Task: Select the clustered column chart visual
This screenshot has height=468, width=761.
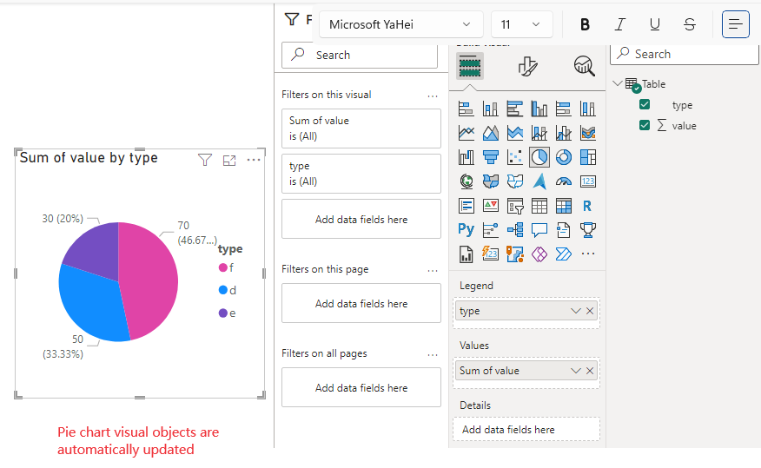Action: point(539,109)
